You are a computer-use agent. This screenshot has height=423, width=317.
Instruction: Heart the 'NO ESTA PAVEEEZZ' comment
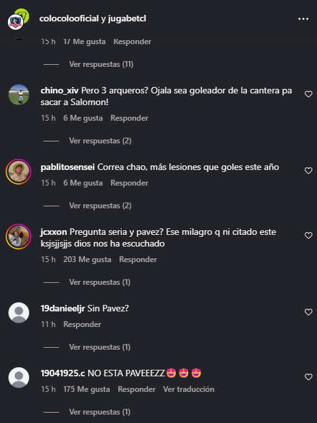coord(309,377)
